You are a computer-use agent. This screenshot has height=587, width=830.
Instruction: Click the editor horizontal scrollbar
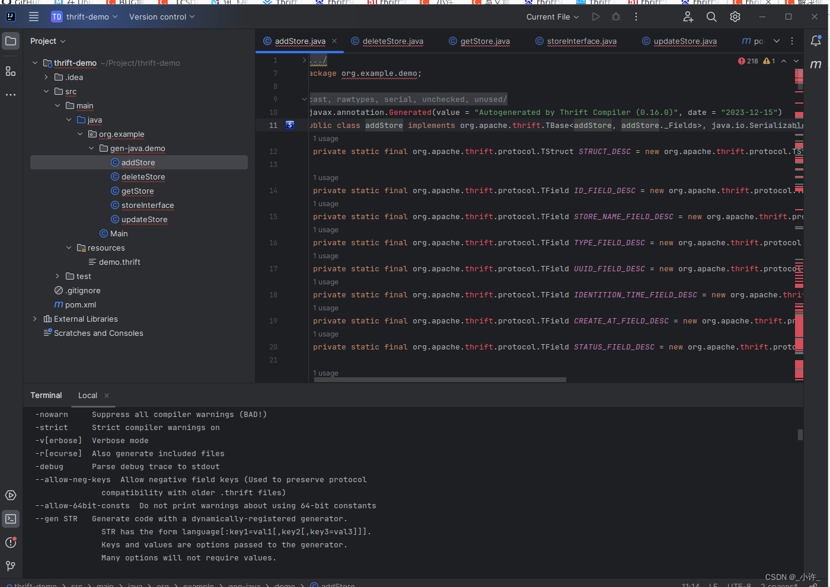[x=440, y=380]
